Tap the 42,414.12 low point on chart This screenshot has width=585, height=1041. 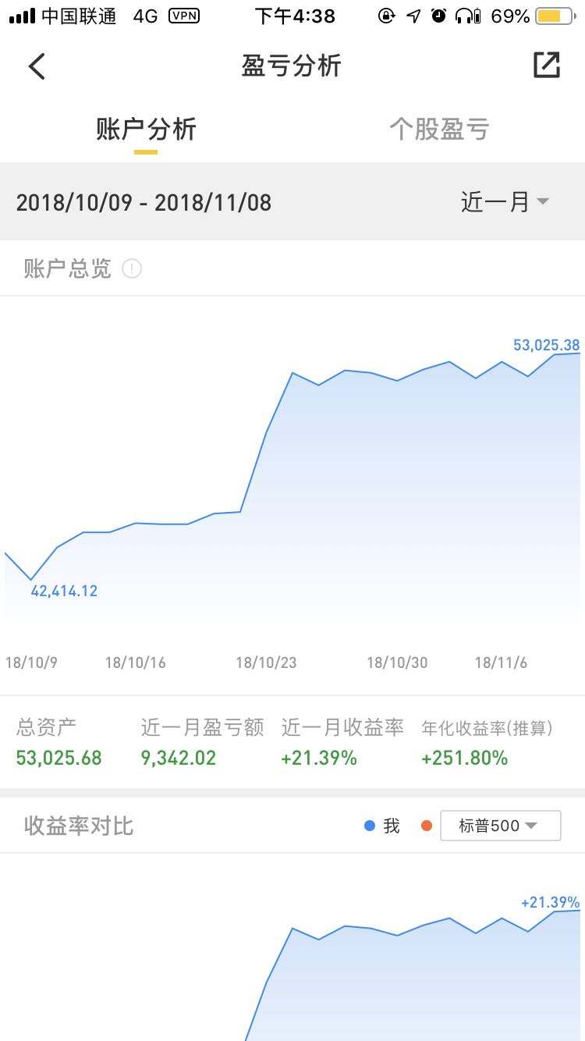coord(64,591)
